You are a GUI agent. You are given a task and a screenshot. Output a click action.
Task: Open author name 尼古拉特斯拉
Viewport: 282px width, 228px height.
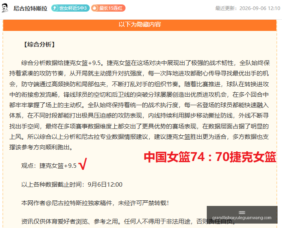31,8
